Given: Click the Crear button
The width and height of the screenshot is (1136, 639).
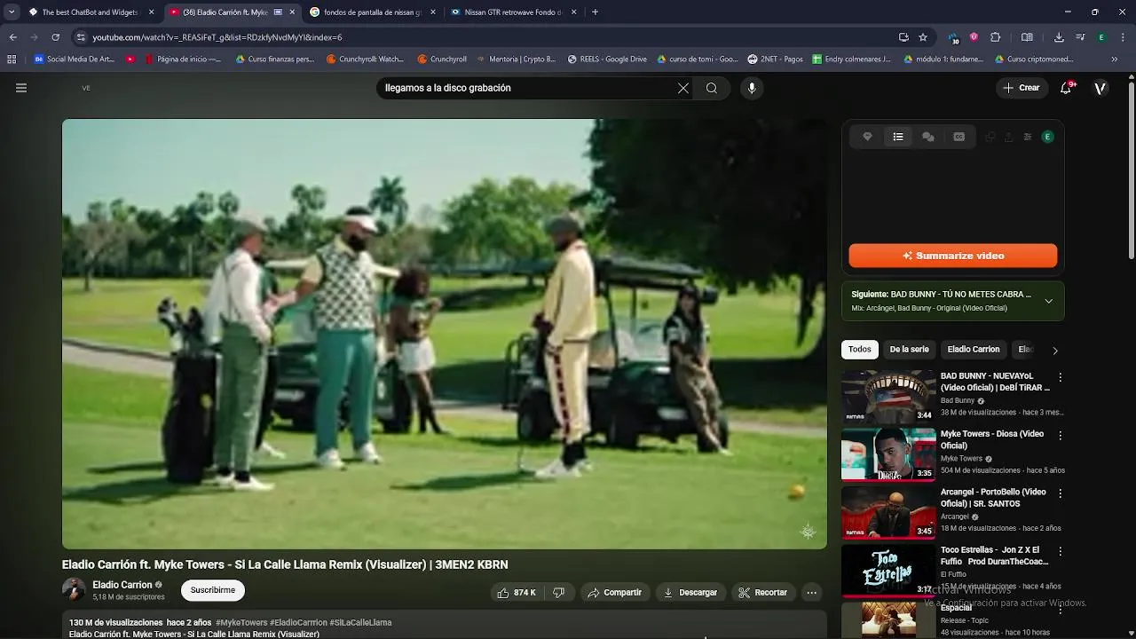Looking at the screenshot, I should [1021, 88].
